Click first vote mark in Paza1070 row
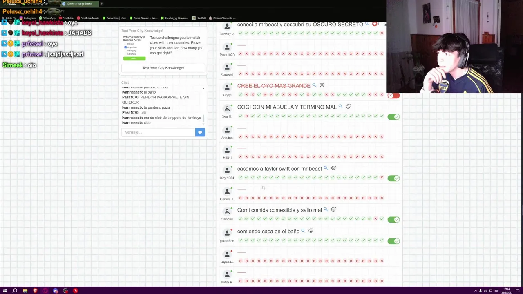Viewport: 523px width, 294px height. 240,53
